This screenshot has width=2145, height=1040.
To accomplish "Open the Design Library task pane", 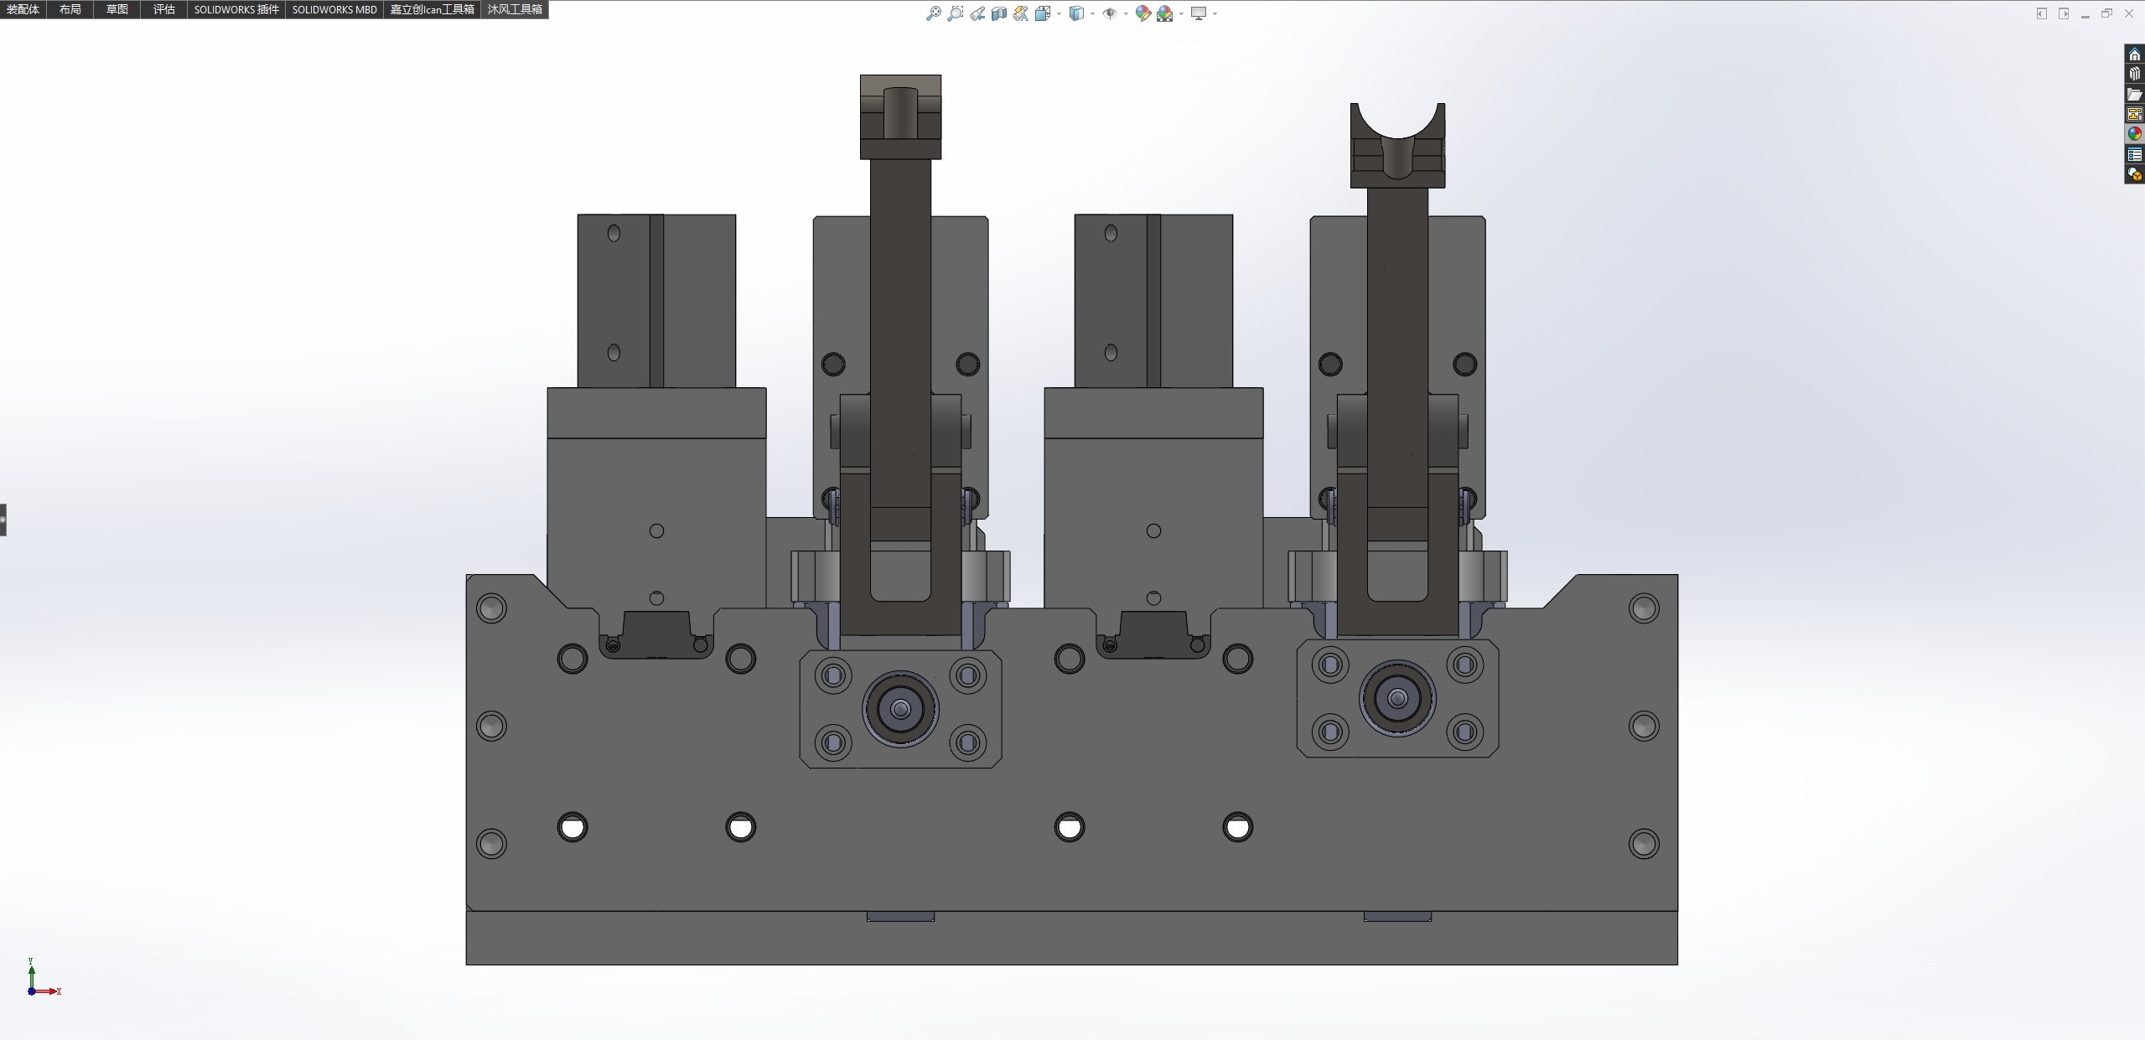I will click(x=2134, y=75).
